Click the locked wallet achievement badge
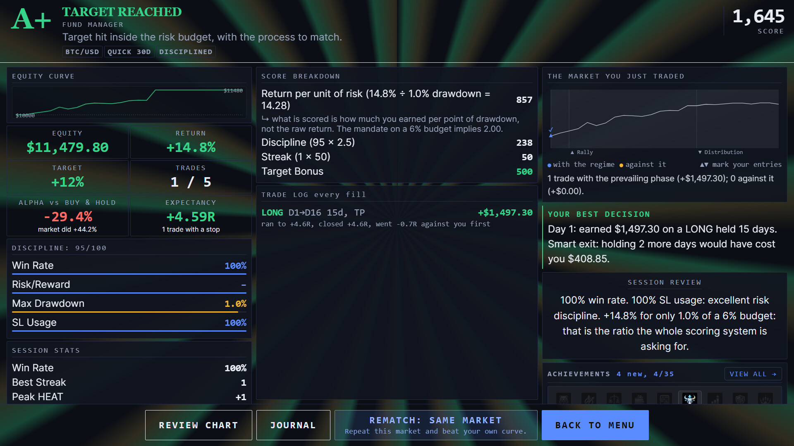 tap(639, 399)
